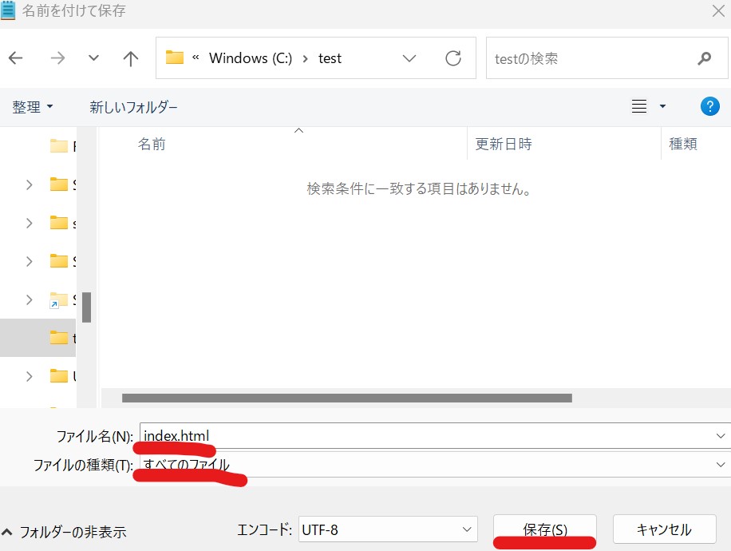Viewport: 731px width, 551px height.
Task: Click the back navigation arrow
Action: click(16, 58)
